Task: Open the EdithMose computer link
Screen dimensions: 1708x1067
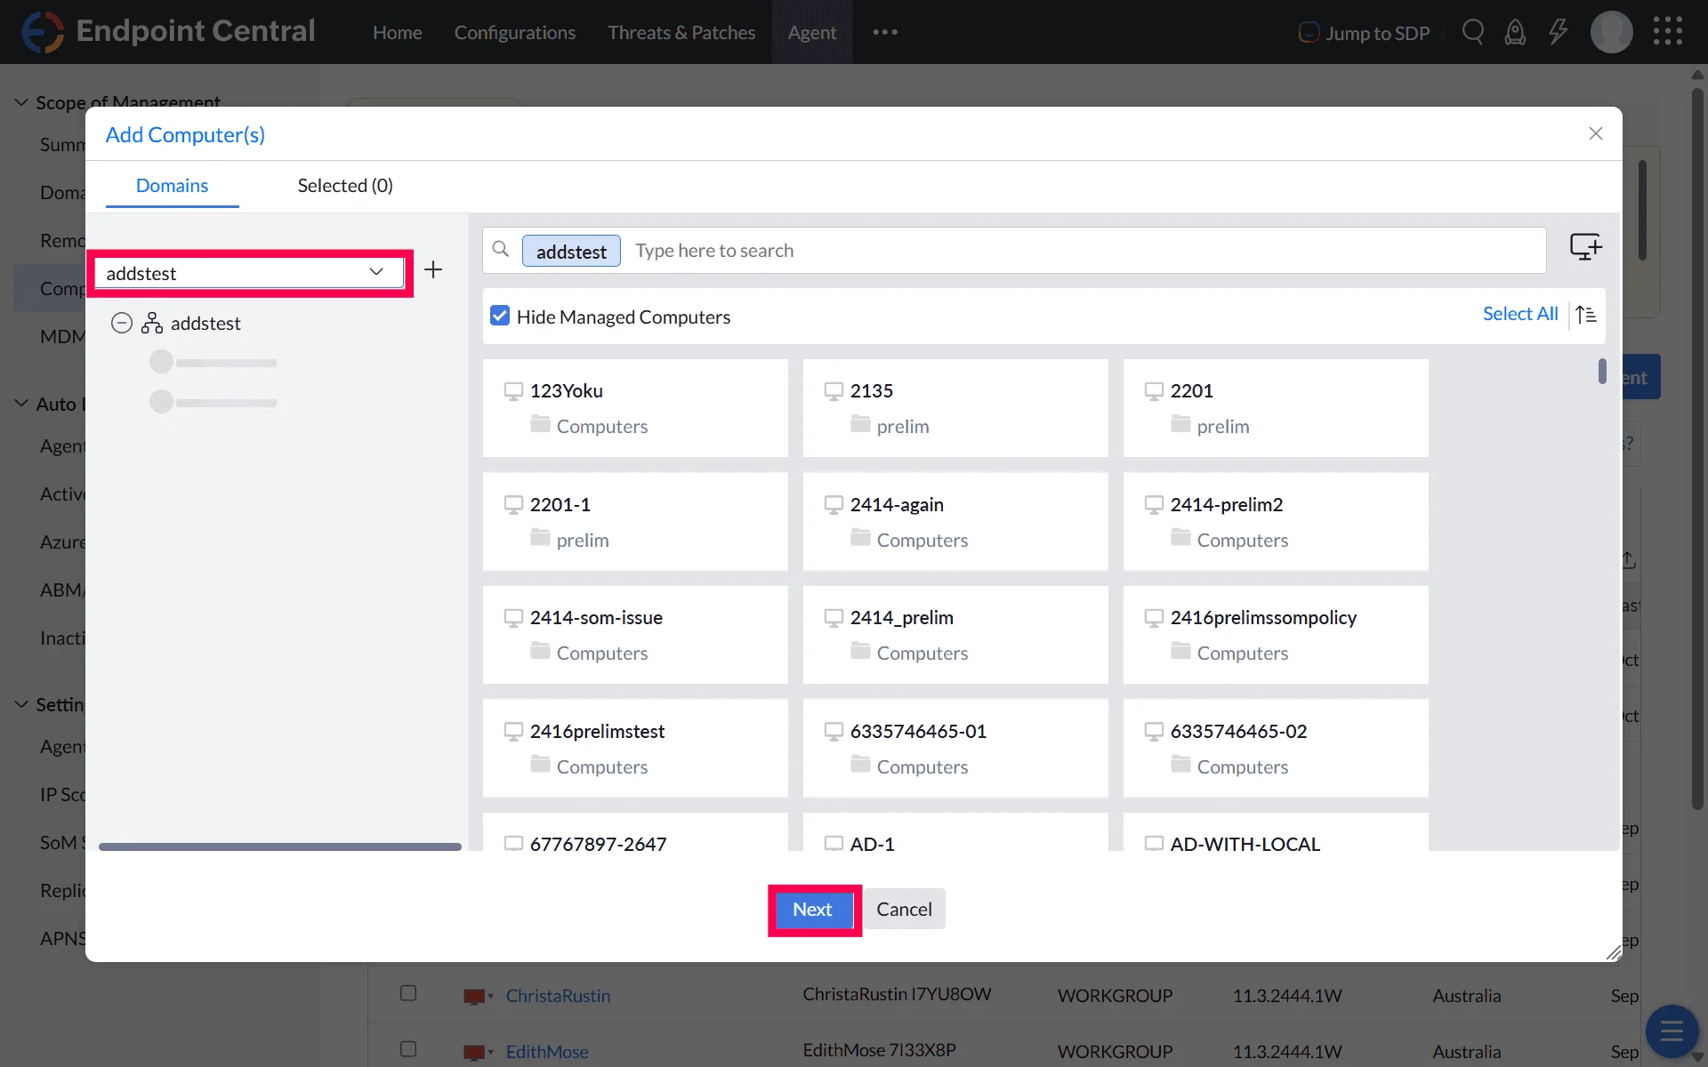Action: pyautogui.click(x=547, y=1052)
